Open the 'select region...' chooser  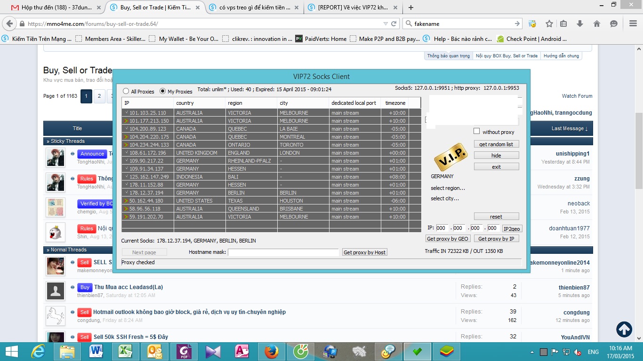[448, 188]
